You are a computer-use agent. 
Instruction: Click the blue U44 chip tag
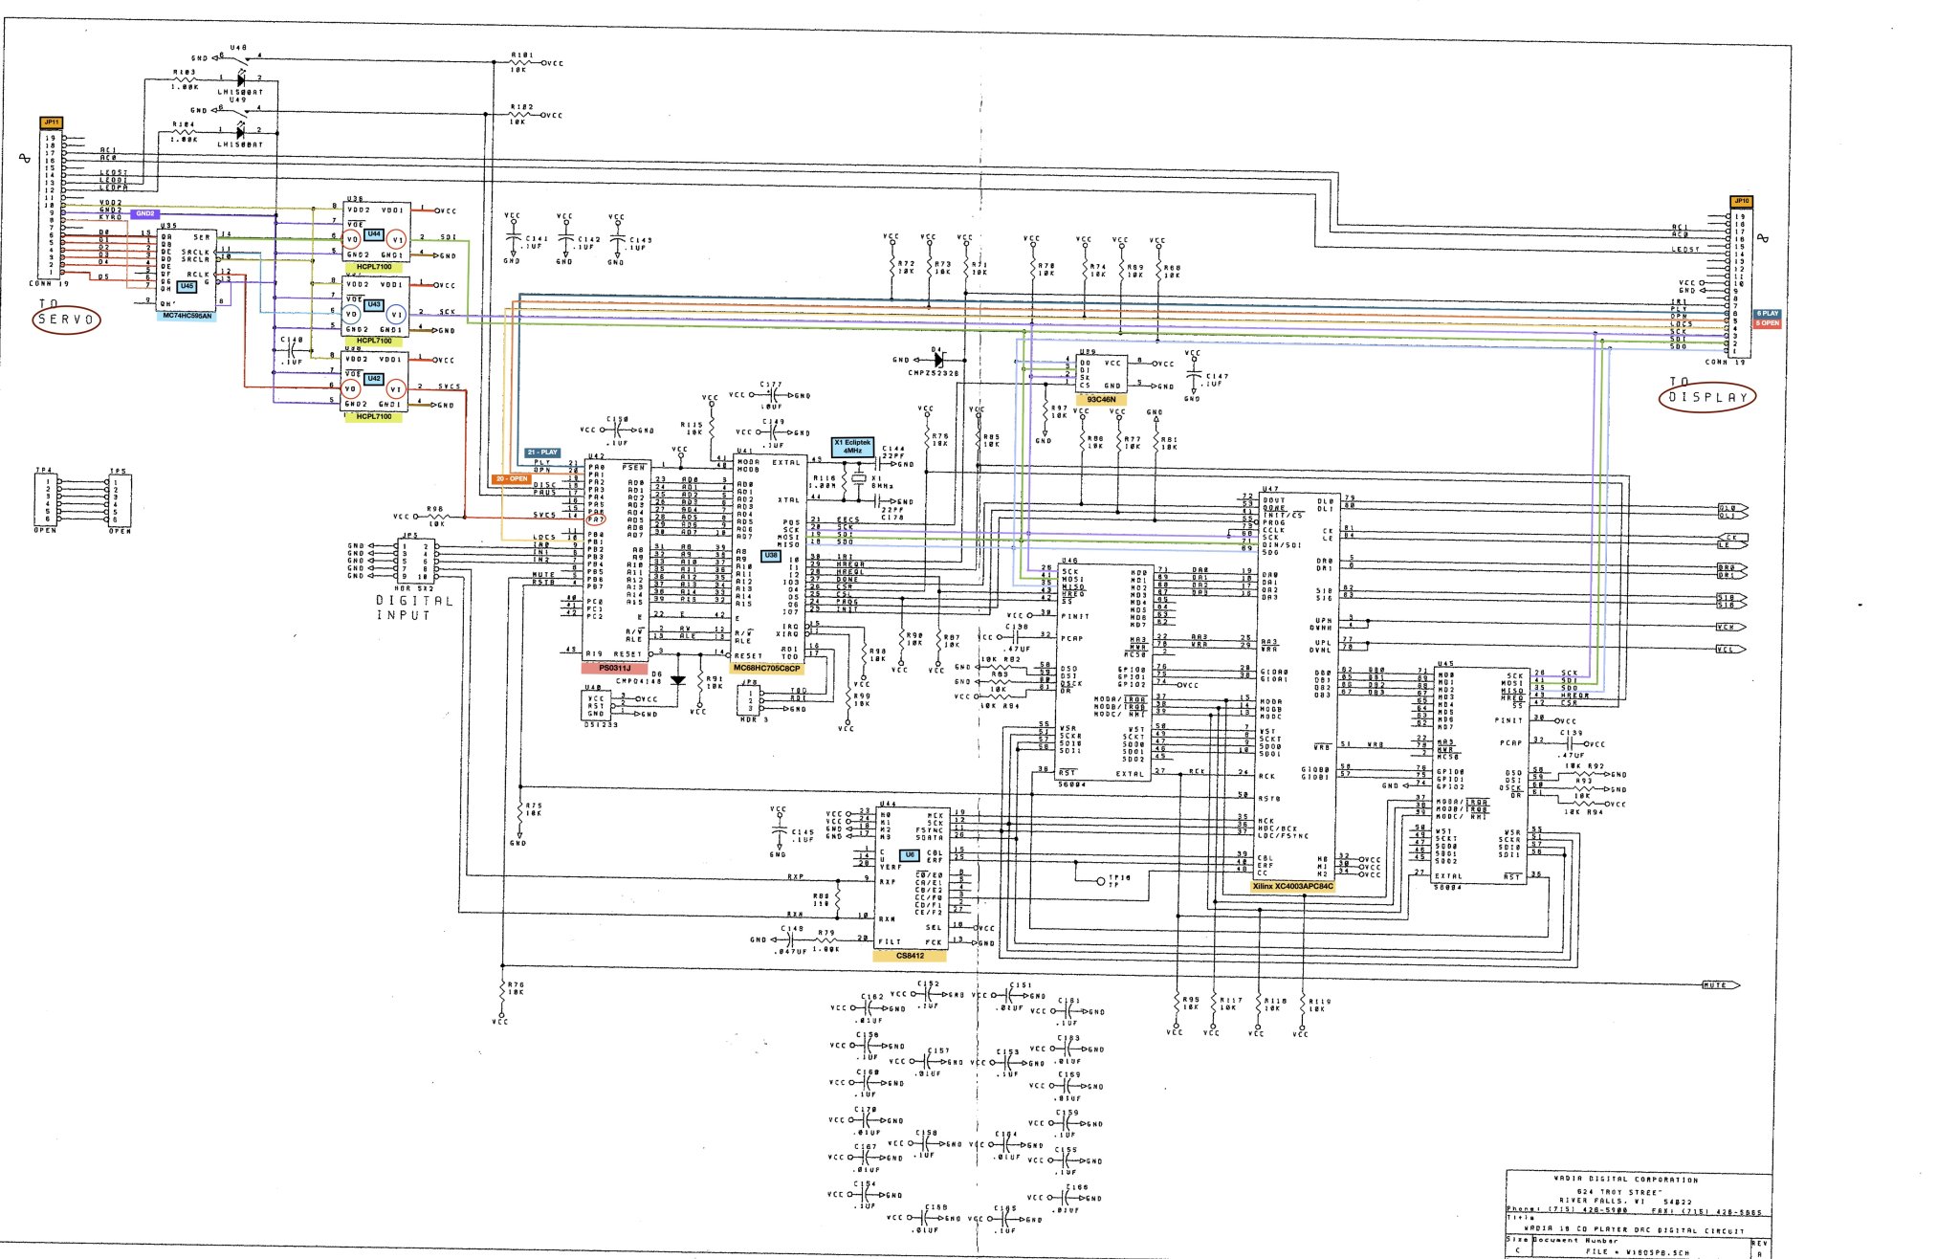click(x=374, y=234)
